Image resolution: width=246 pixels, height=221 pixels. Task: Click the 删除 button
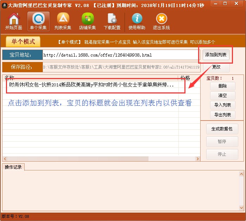pos(223,86)
